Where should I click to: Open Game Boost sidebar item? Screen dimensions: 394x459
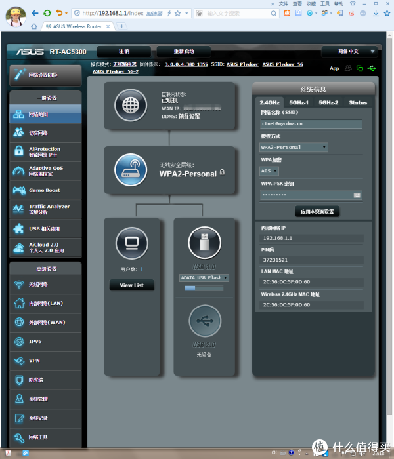(45, 190)
